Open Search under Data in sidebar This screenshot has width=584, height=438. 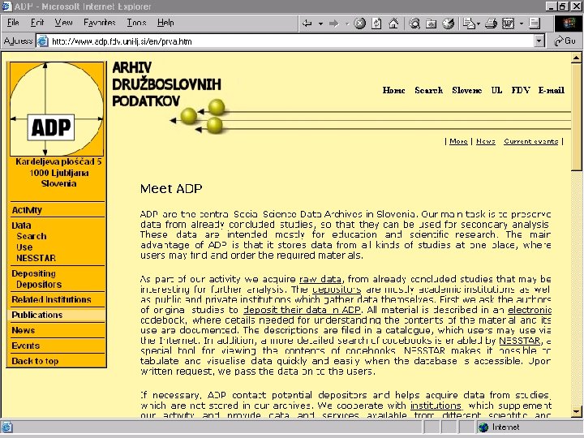click(x=32, y=236)
